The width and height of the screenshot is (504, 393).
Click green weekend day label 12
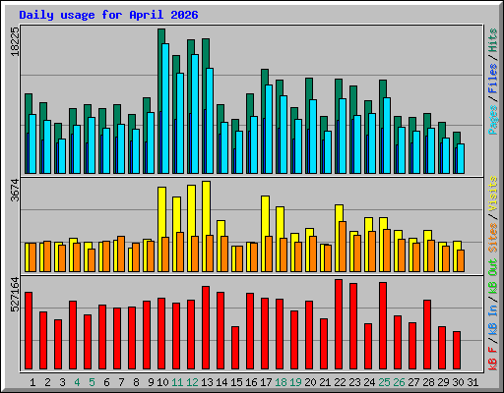[x=192, y=382]
